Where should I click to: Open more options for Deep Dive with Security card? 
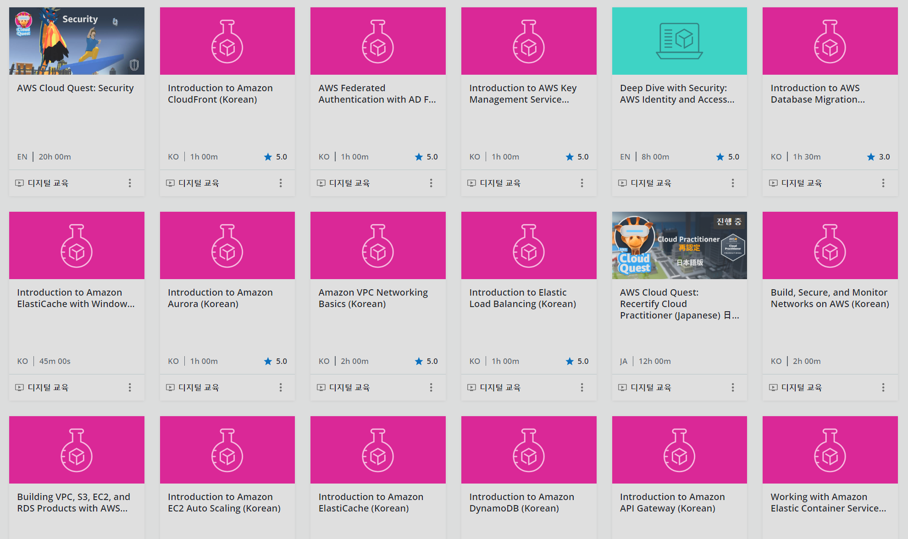733,183
